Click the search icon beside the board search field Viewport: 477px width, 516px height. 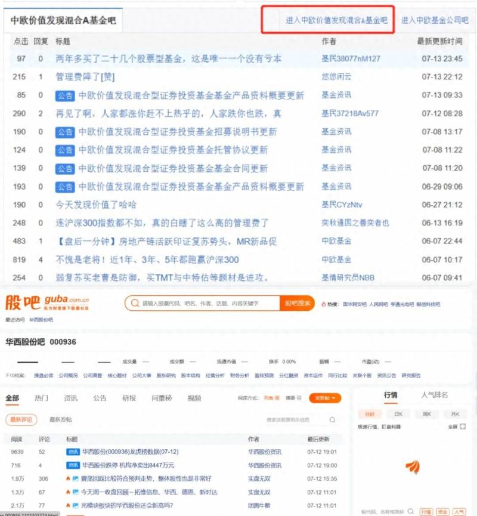[332, 419]
